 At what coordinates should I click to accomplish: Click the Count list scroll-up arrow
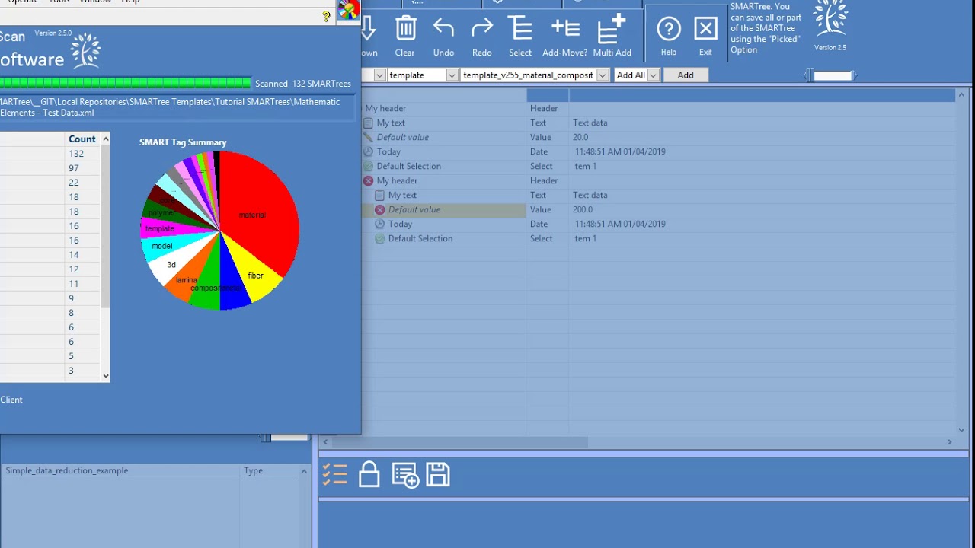click(x=106, y=139)
